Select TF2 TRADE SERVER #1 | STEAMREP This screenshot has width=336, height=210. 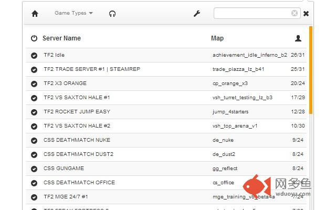[92, 69]
